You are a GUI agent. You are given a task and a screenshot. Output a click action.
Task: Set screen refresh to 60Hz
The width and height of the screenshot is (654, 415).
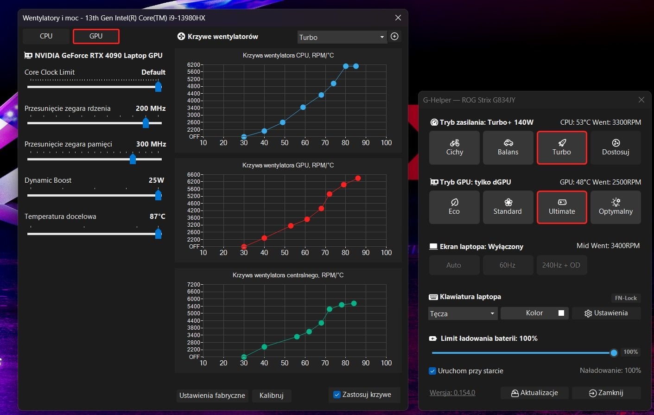(x=508, y=265)
